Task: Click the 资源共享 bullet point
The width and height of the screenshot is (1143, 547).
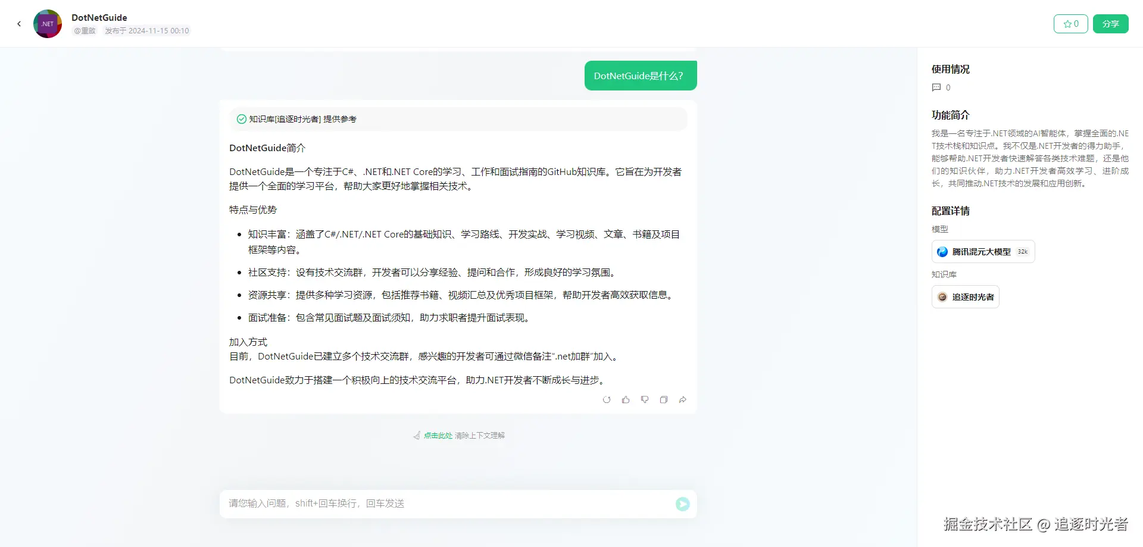Action: [462, 295]
